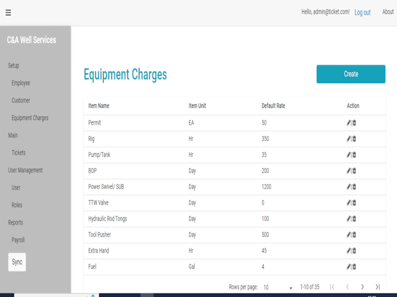Image resolution: width=397 pixels, height=297 pixels.
Task: Click the Gal unit cell
Action: coord(192,266)
